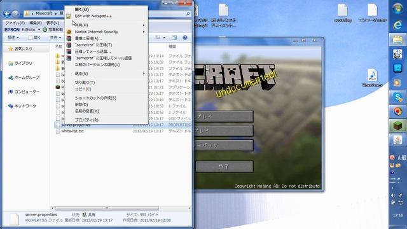
Task: Choose Open (O) in the context menu
Action: [x=106, y=10]
